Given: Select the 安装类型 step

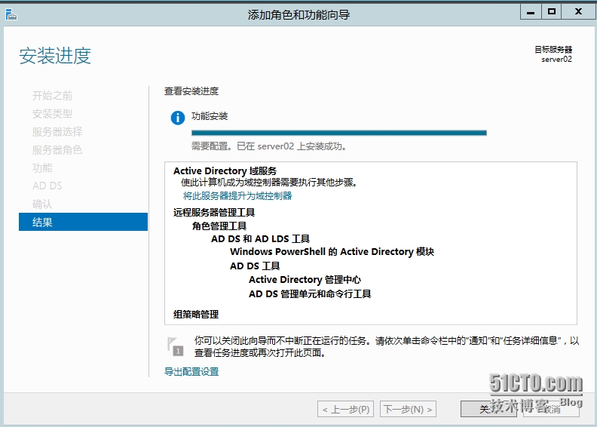Looking at the screenshot, I should (52, 113).
